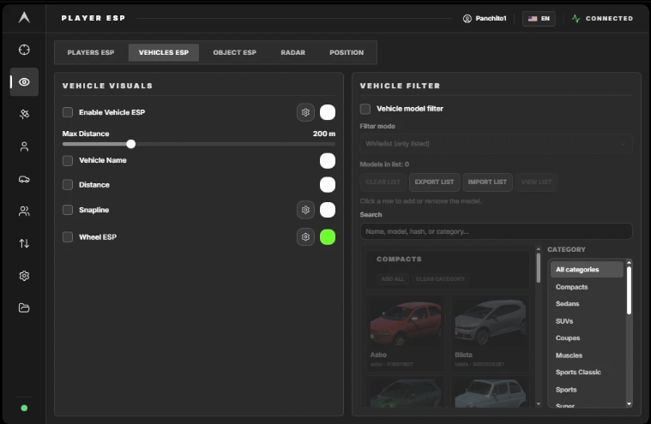Click the category list scroll down arrow
651x424 pixels.
[629, 403]
